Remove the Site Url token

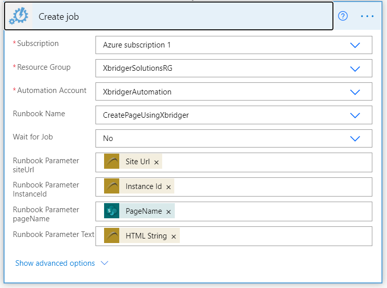pyautogui.click(x=156, y=162)
